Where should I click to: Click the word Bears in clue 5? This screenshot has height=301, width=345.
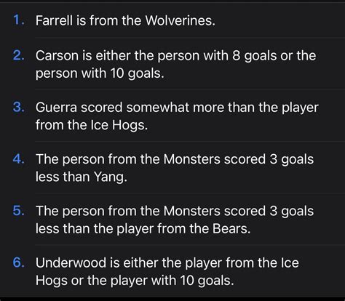click(x=231, y=228)
